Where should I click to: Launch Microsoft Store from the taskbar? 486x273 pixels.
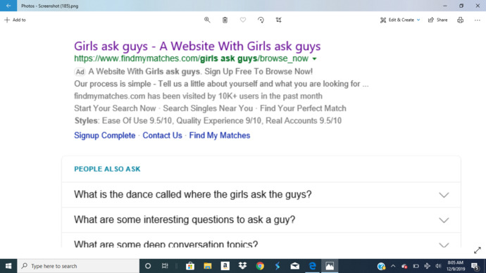[190, 266]
